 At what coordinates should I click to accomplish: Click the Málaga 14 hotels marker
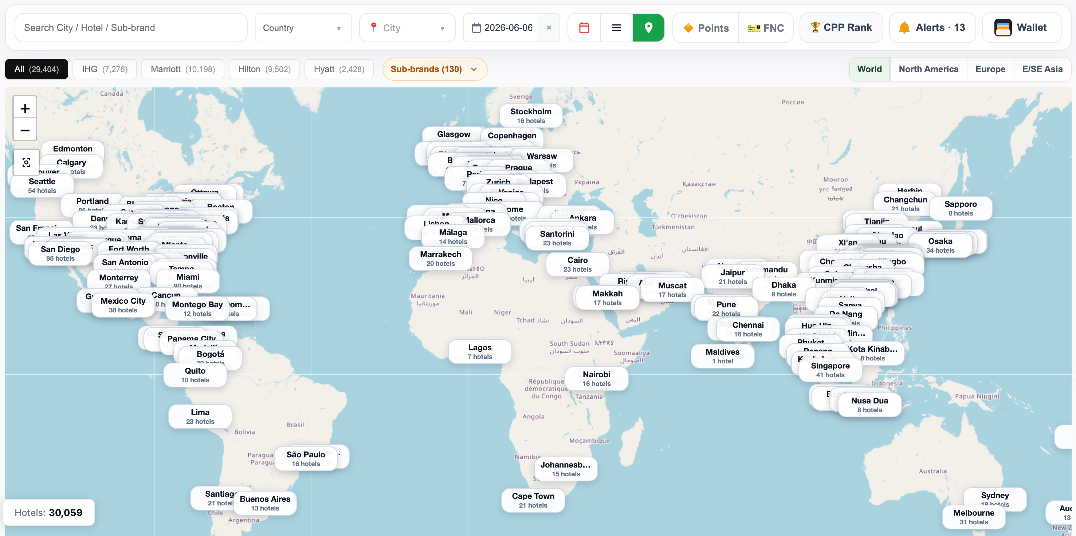453,237
